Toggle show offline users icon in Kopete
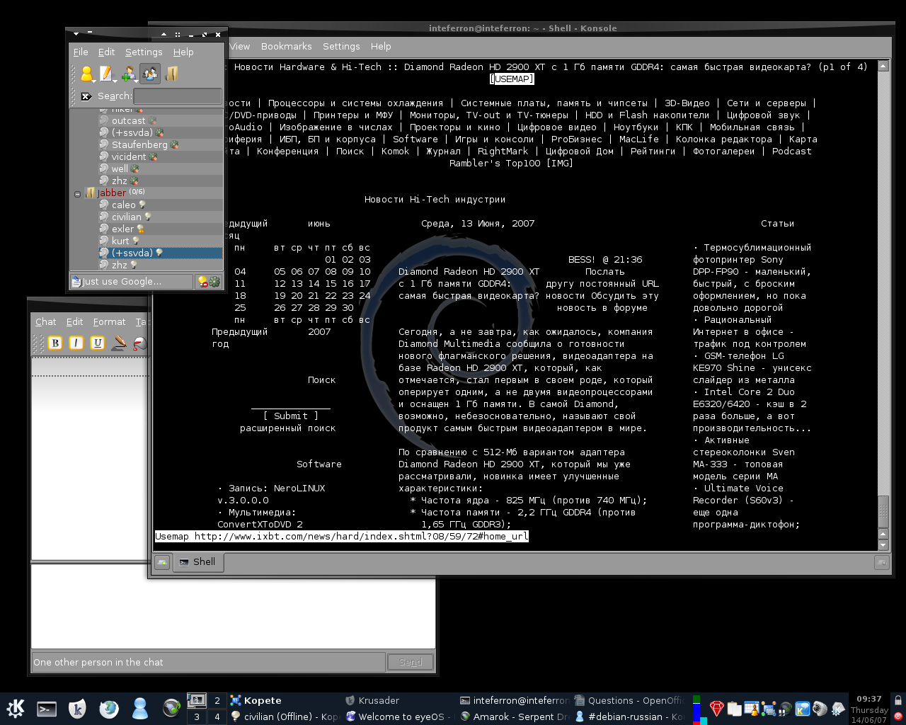 150,74
